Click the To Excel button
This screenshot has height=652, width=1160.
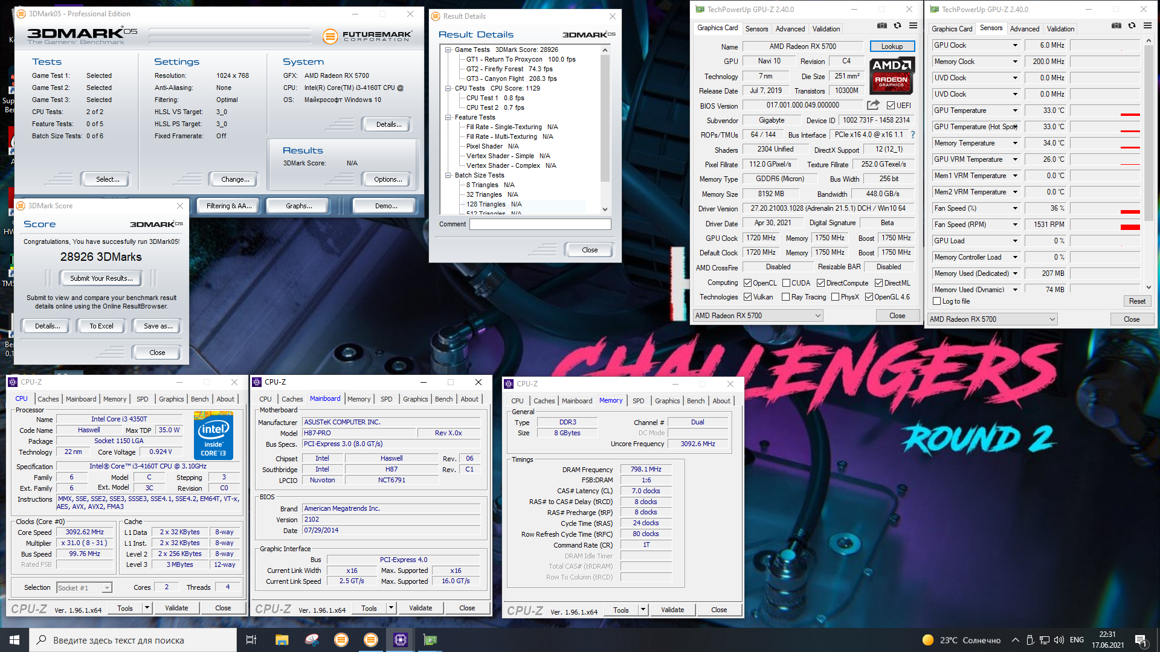pos(101,326)
